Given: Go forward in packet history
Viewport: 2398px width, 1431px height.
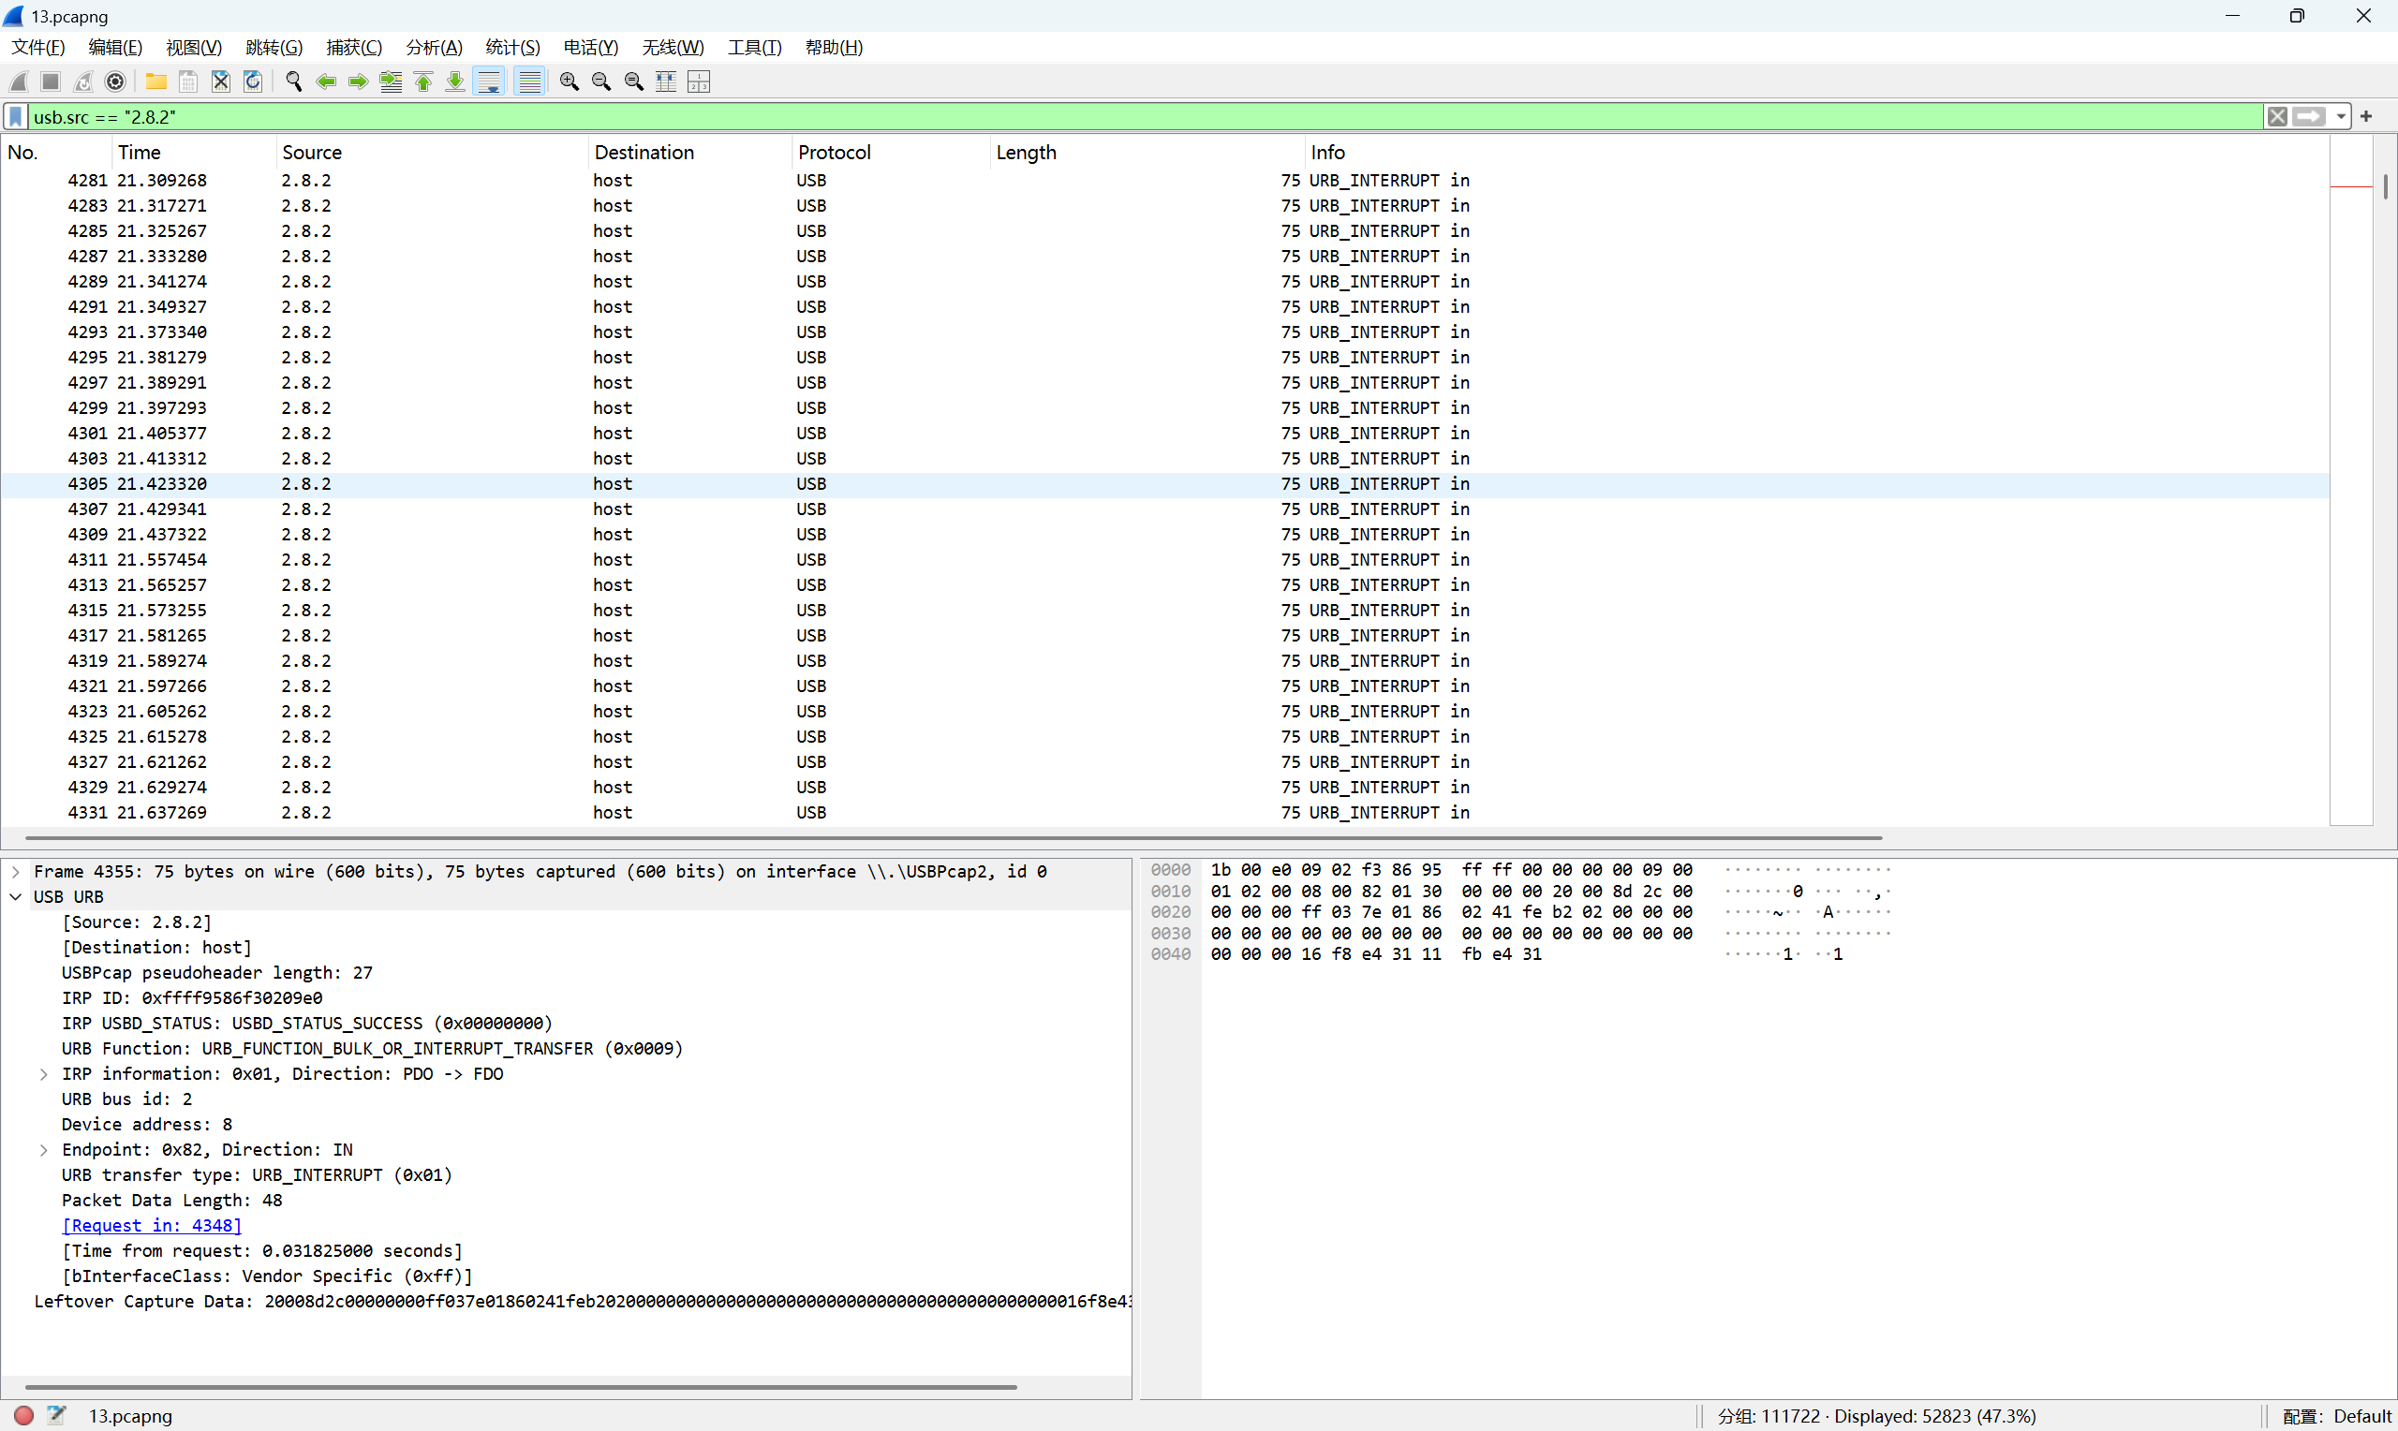Looking at the screenshot, I should click(x=358, y=82).
